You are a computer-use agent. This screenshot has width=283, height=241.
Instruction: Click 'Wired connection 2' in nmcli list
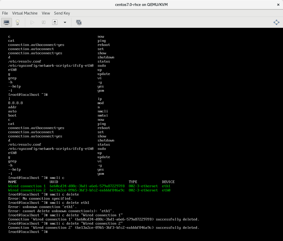tap(27, 190)
